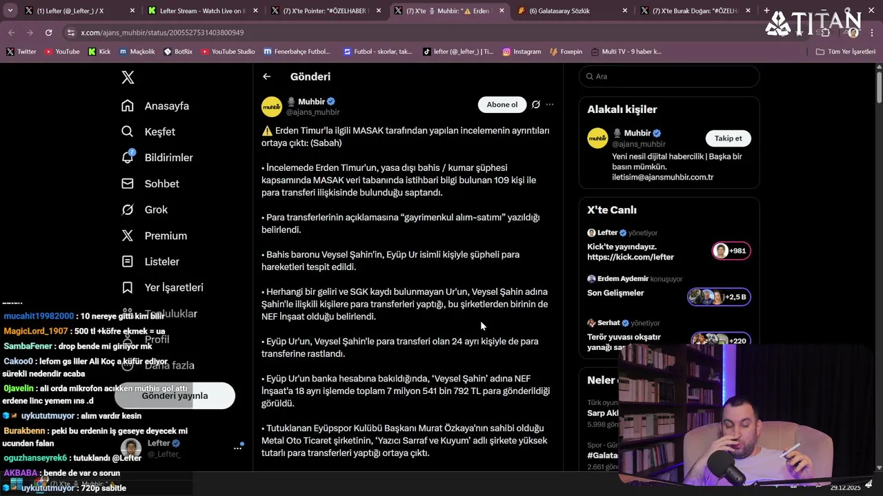This screenshot has height=496, width=883.
Task: Go to Anasayfa home
Action: (155, 106)
